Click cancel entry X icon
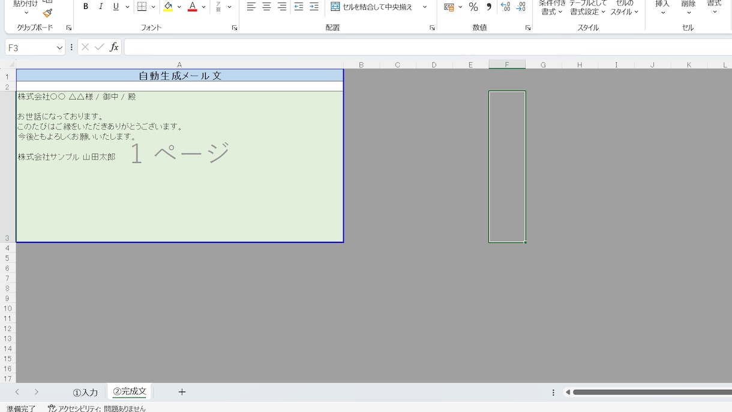The height and width of the screenshot is (412, 732). click(85, 47)
